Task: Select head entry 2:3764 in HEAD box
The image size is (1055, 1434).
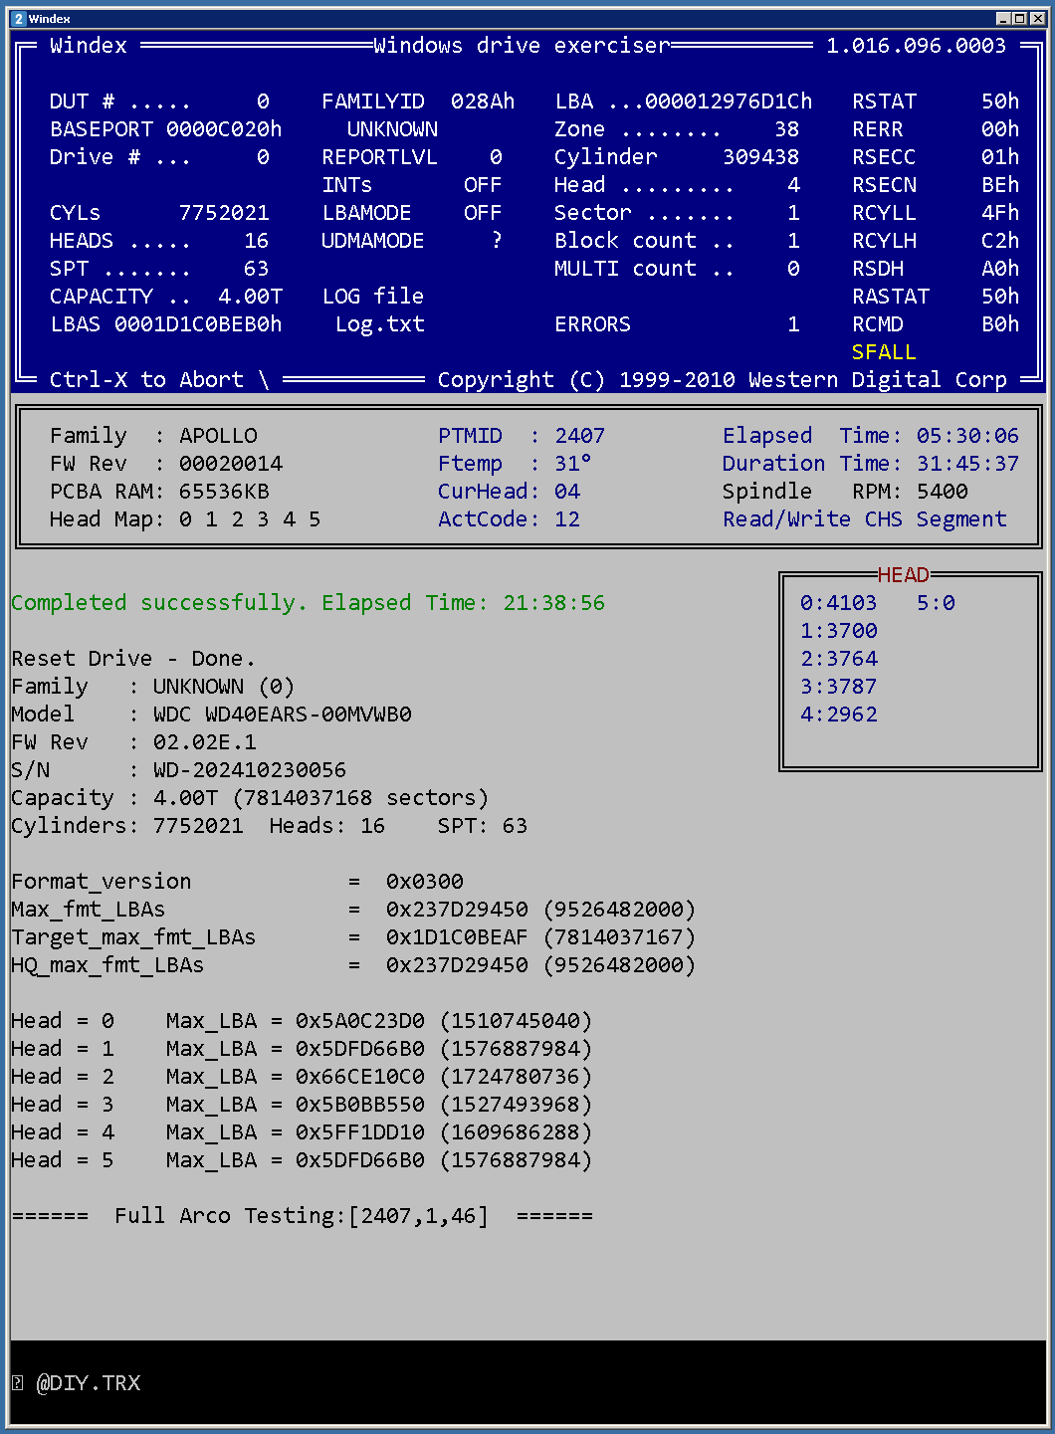Action: [839, 659]
